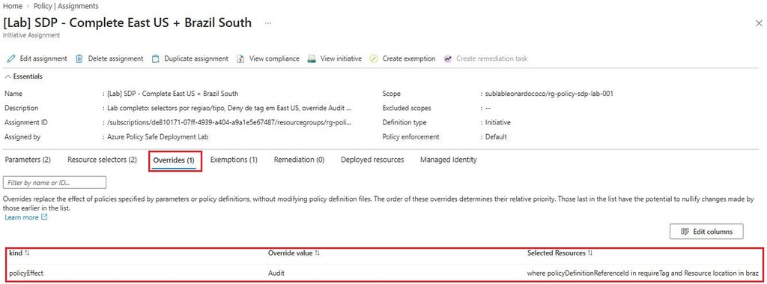Click the Edit columns button

(x=706, y=232)
